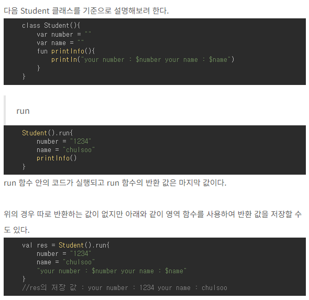Click the 'var name = ""' code line
Image resolution: width=309 pixels, height=300 pixels.
[60, 42]
